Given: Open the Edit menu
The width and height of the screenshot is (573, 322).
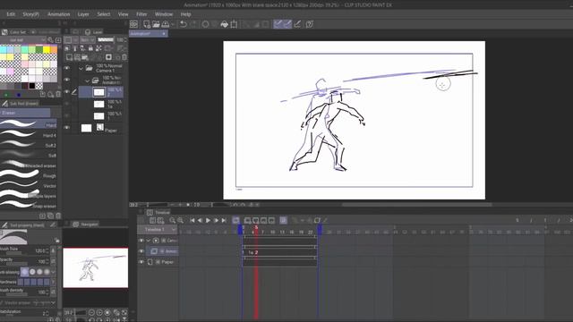Looking at the screenshot, I should pos(11,14).
